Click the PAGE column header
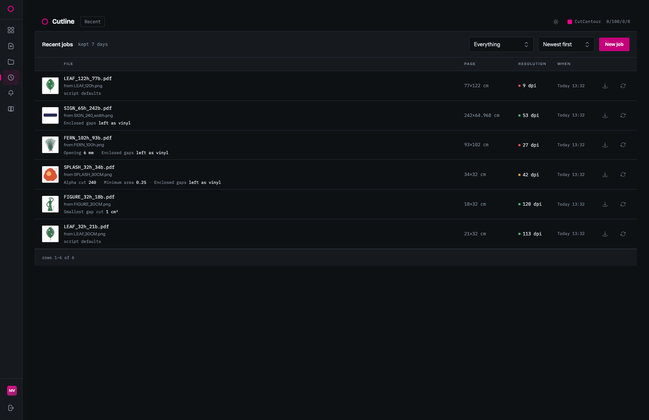The image size is (649, 420). [470, 64]
